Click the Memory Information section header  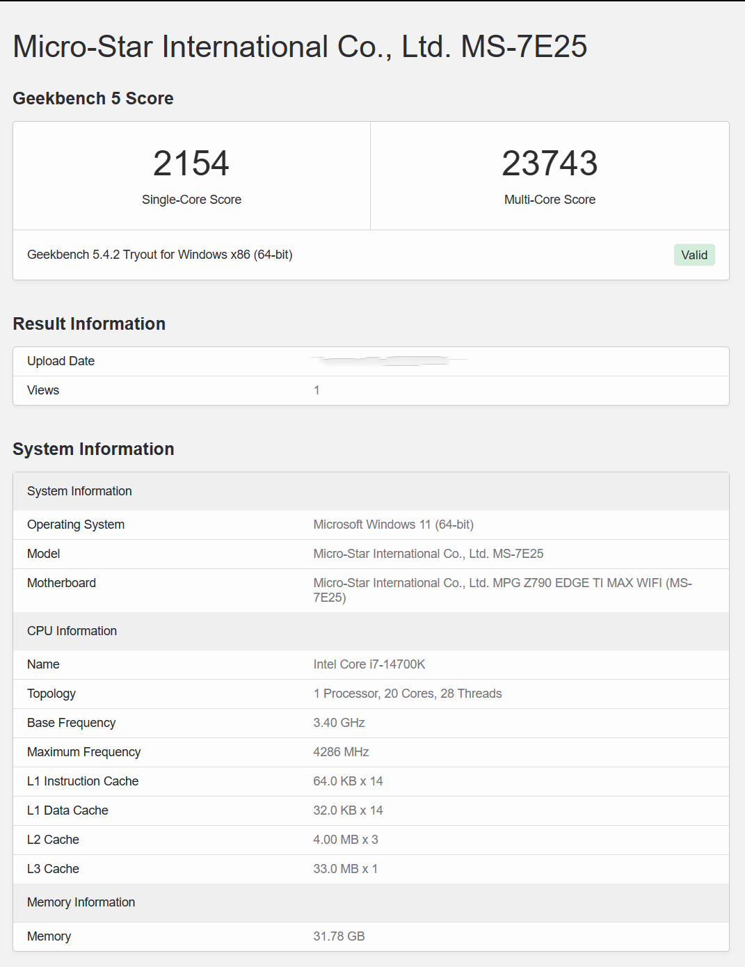pos(81,902)
